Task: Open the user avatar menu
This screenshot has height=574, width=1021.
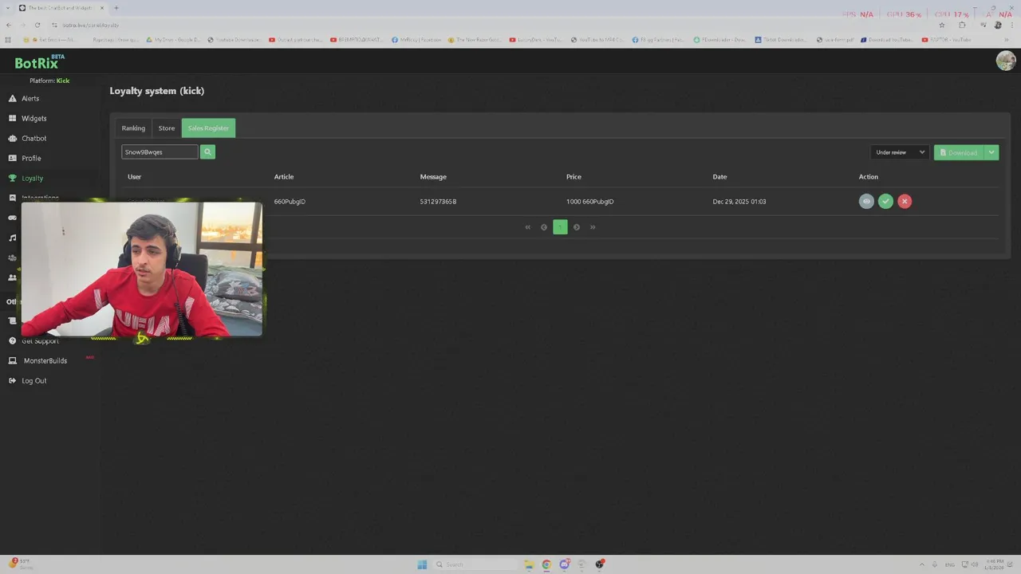Action: tap(1005, 61)
